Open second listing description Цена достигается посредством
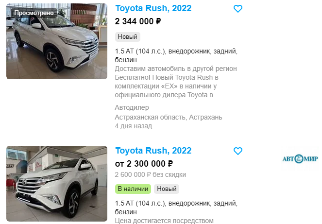The image size is (322, 224). point(164,221)
